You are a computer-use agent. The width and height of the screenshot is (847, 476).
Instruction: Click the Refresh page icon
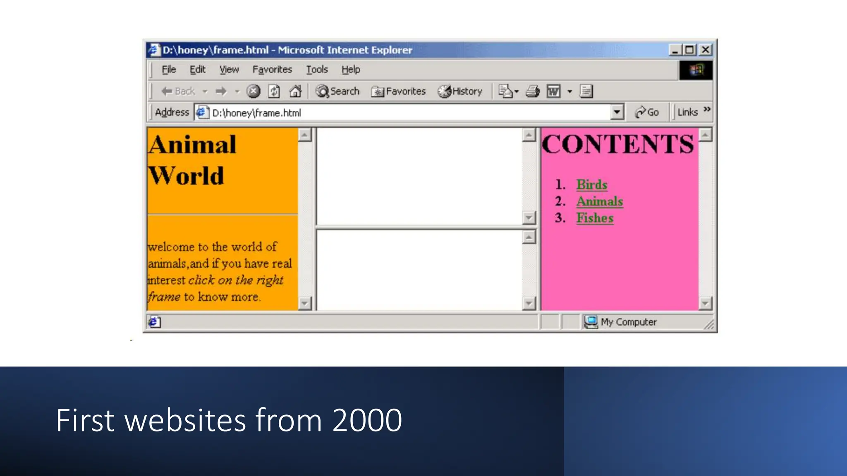(274, 91)
